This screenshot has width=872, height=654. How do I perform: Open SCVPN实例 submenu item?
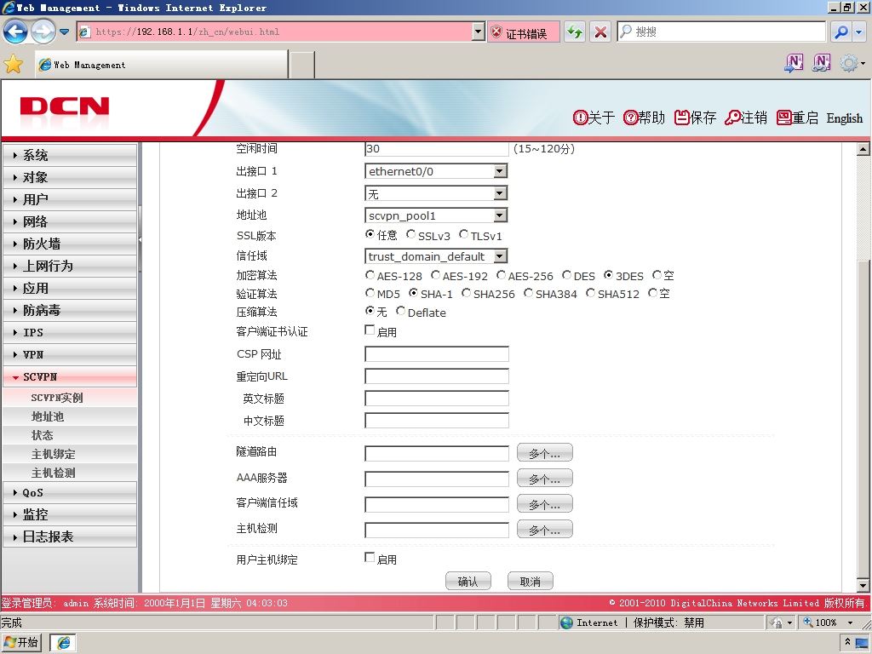(70, 398)
